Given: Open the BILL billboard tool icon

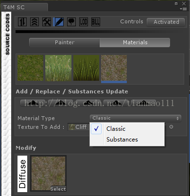Looking at the screenshot, I should pyautogui.click(x=96, y=22).
